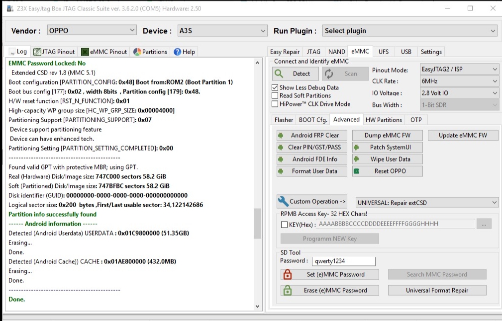Minimize the EasyJtag window
The image size is (502, 321).
click(x=448, y=8)
